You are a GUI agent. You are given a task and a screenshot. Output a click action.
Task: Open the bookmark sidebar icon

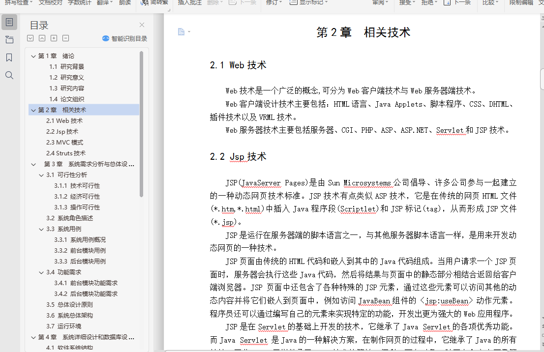9,58
